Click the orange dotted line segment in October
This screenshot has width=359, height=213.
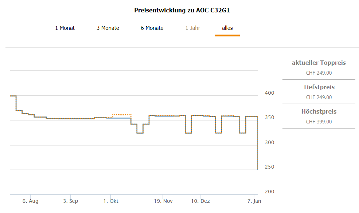[122, 115]
